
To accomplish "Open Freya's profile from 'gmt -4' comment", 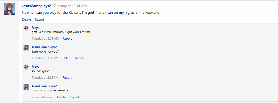I will (35, 28).
